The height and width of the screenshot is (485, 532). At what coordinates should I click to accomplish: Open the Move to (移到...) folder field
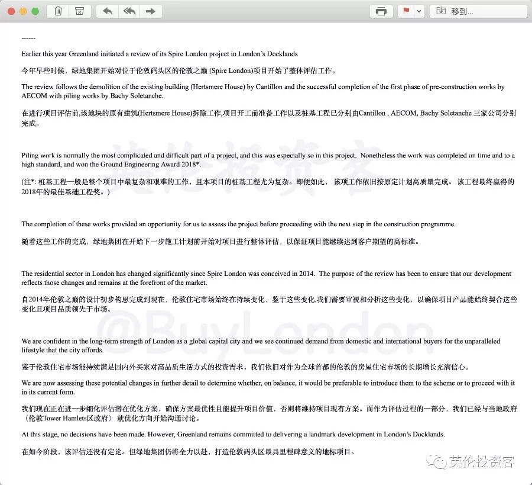[x=478, y=11]
